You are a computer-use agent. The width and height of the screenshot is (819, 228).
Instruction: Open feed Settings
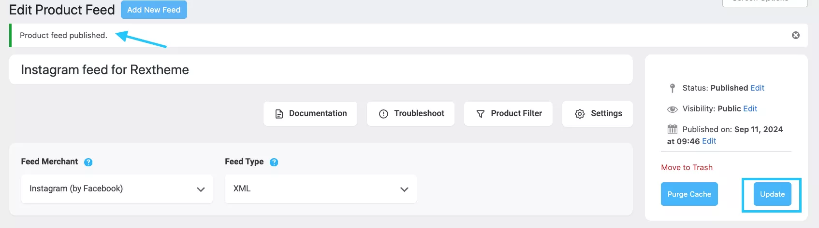coord(598,114)
